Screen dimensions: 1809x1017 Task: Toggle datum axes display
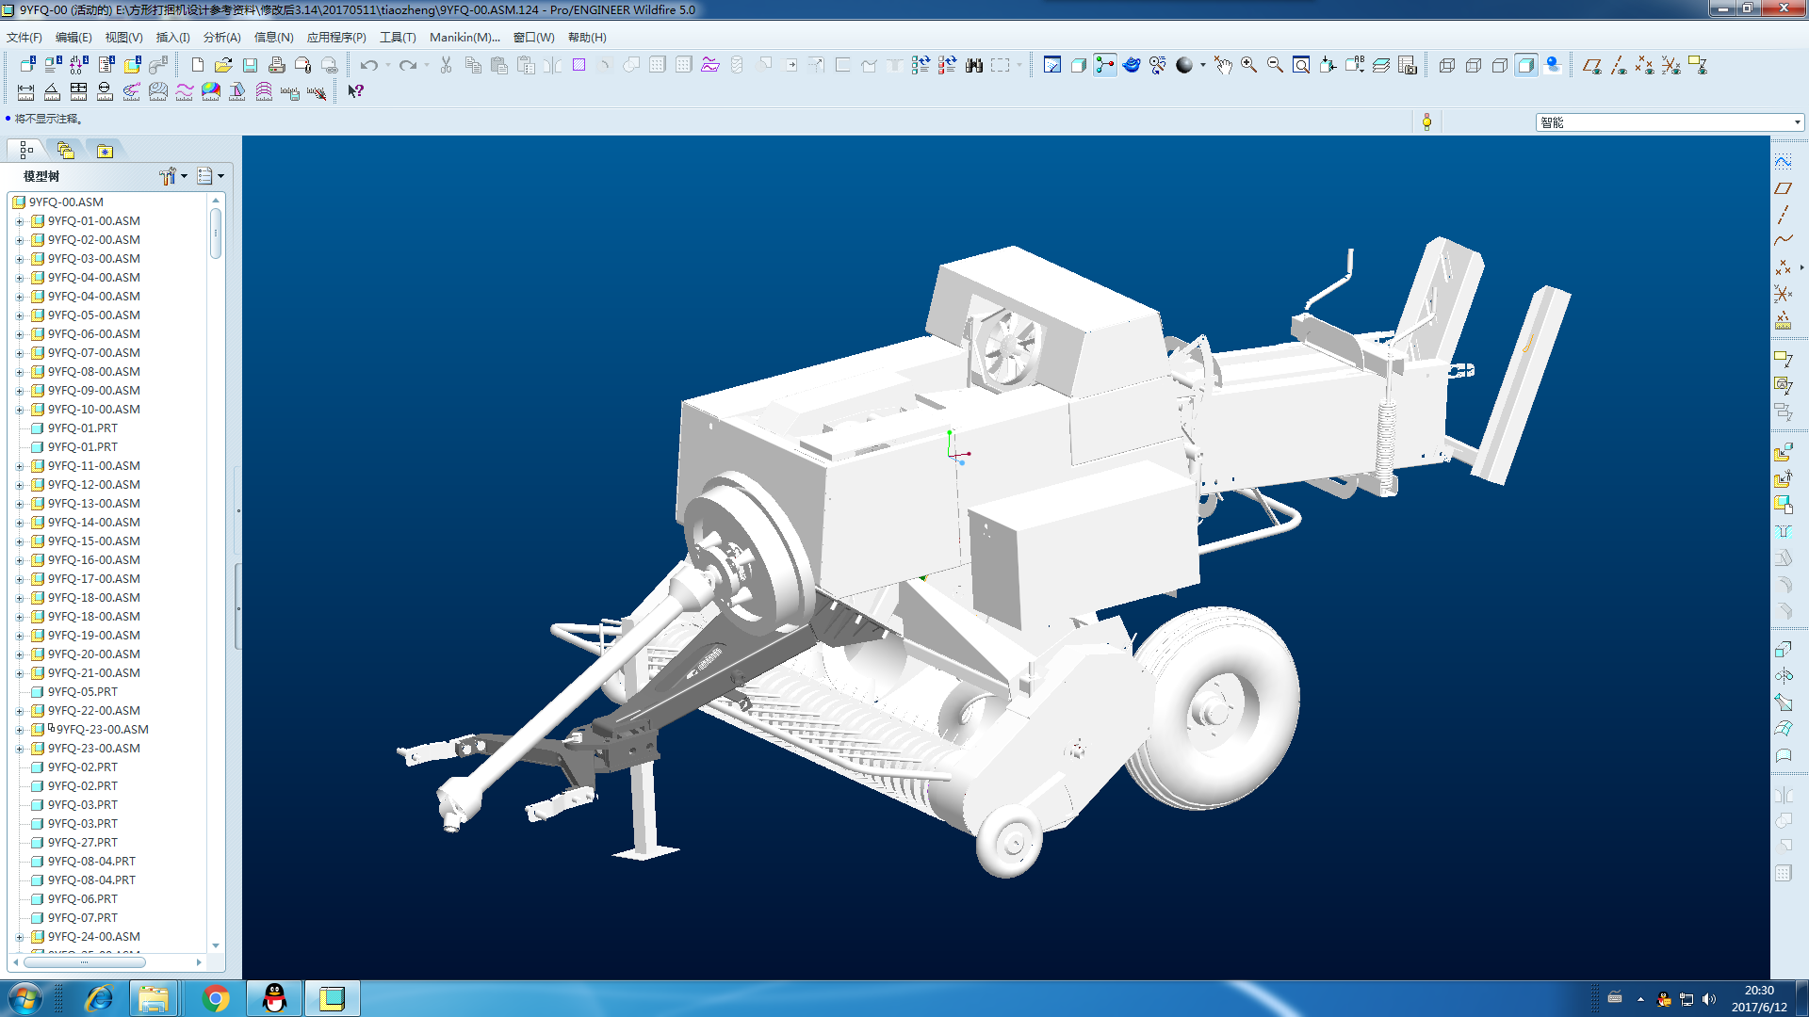pos(1619,65)
